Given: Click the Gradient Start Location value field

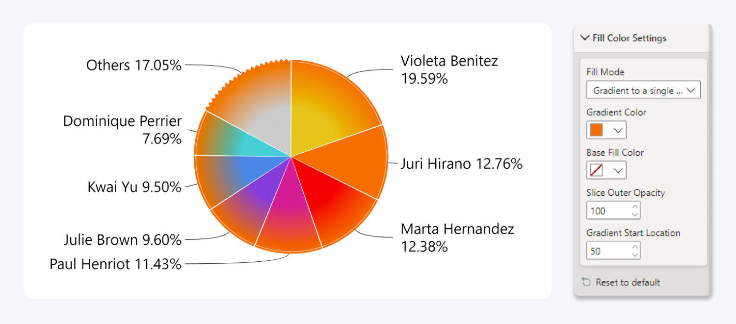Looking at the screenshot, I should (x=606, y=251).
